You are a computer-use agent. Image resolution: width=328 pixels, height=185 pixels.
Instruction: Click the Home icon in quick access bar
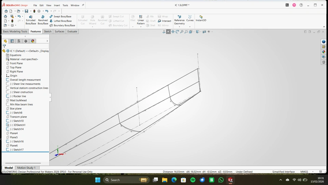point(6,11)
